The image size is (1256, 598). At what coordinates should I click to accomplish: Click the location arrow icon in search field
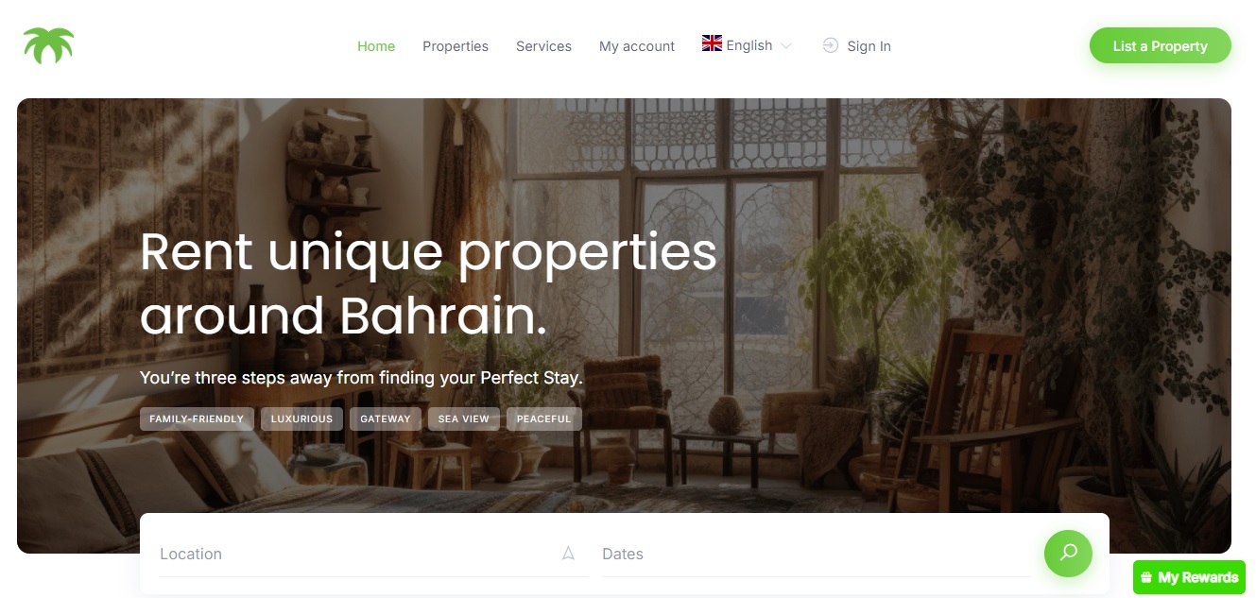pos(568,554)
